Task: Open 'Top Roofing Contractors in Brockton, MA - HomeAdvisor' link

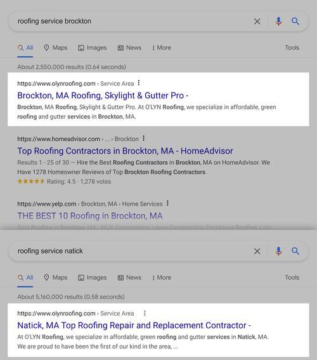Action: click(125, 151)
